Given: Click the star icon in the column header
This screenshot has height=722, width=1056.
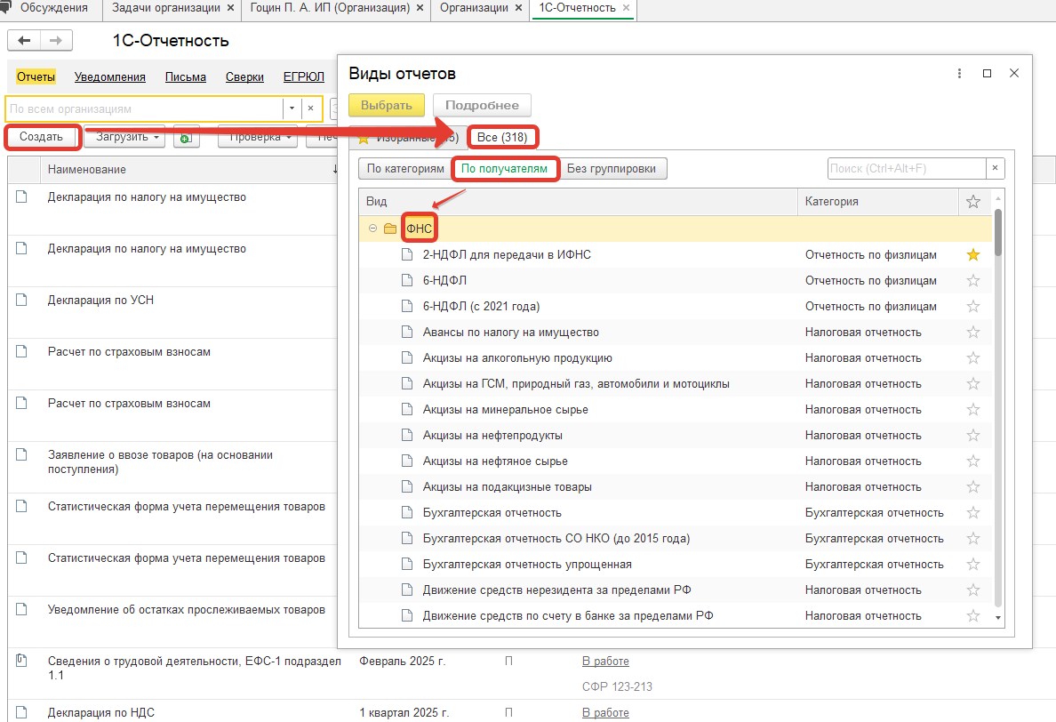Looking at the screenshot, I should pos(972,202).
